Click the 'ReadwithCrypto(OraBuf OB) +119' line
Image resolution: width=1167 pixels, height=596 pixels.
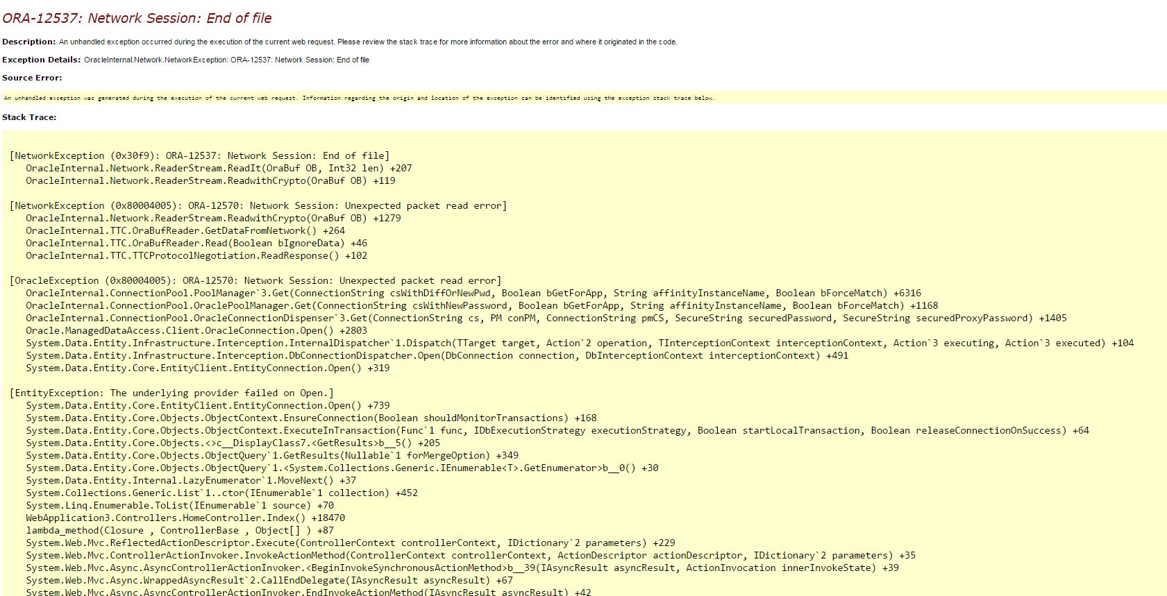tap(210, 181)
